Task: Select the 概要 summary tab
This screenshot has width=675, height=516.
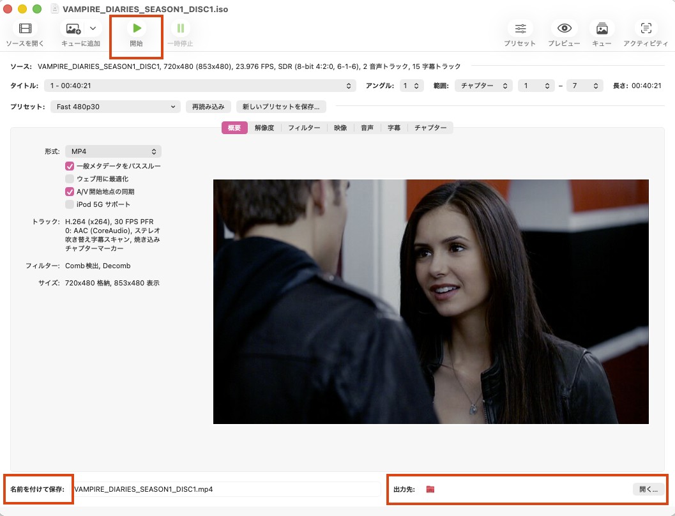Action: (234, 128)
